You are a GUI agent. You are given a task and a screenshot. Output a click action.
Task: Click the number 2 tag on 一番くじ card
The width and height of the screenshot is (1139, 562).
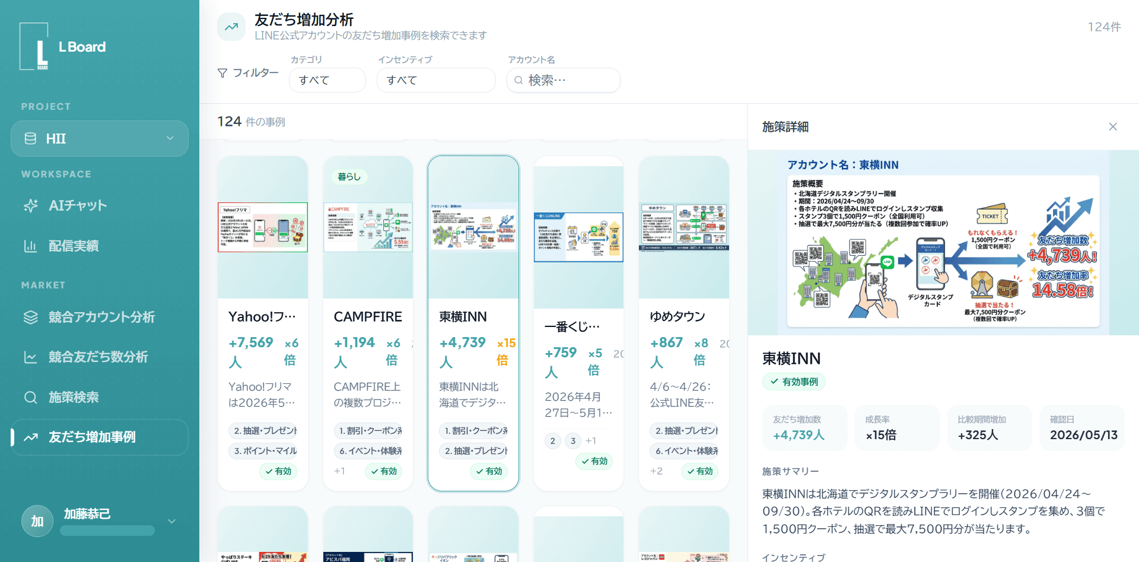point(553,441)
